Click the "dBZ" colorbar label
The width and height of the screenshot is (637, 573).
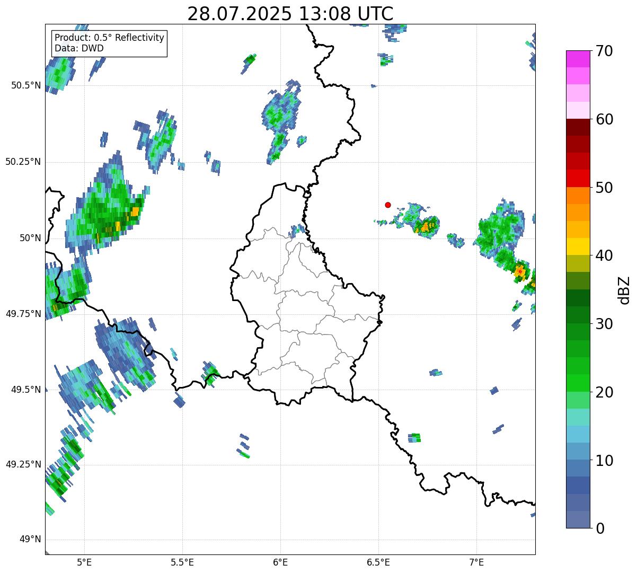click(x=624, y=290)
